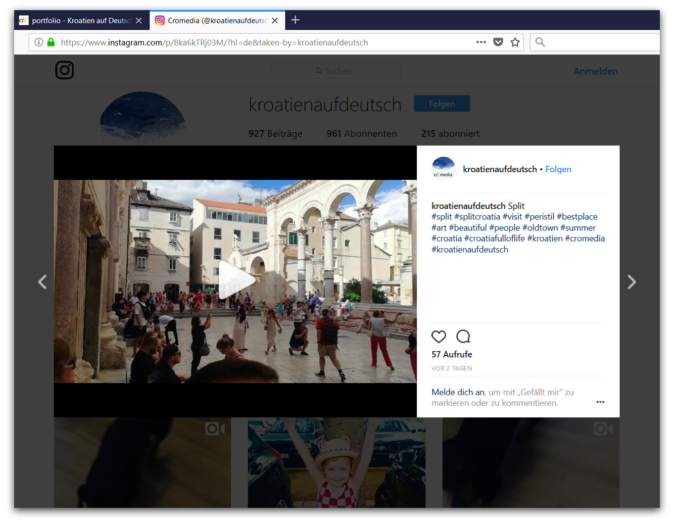Viewport: 674px width, 520px height.
Task: Switch to the Cromedia Instagram tab
Action: click(x=217, y=21)
